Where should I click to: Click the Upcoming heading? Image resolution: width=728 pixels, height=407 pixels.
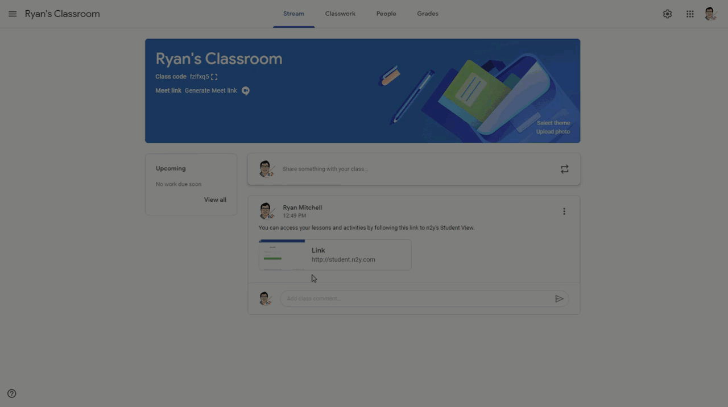[171, 168]
